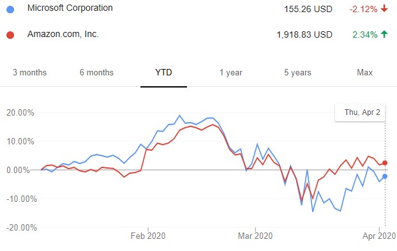Screen dimensions: 397x251
Task: Click the red Amazon legend dot
Action: point(10,35)
